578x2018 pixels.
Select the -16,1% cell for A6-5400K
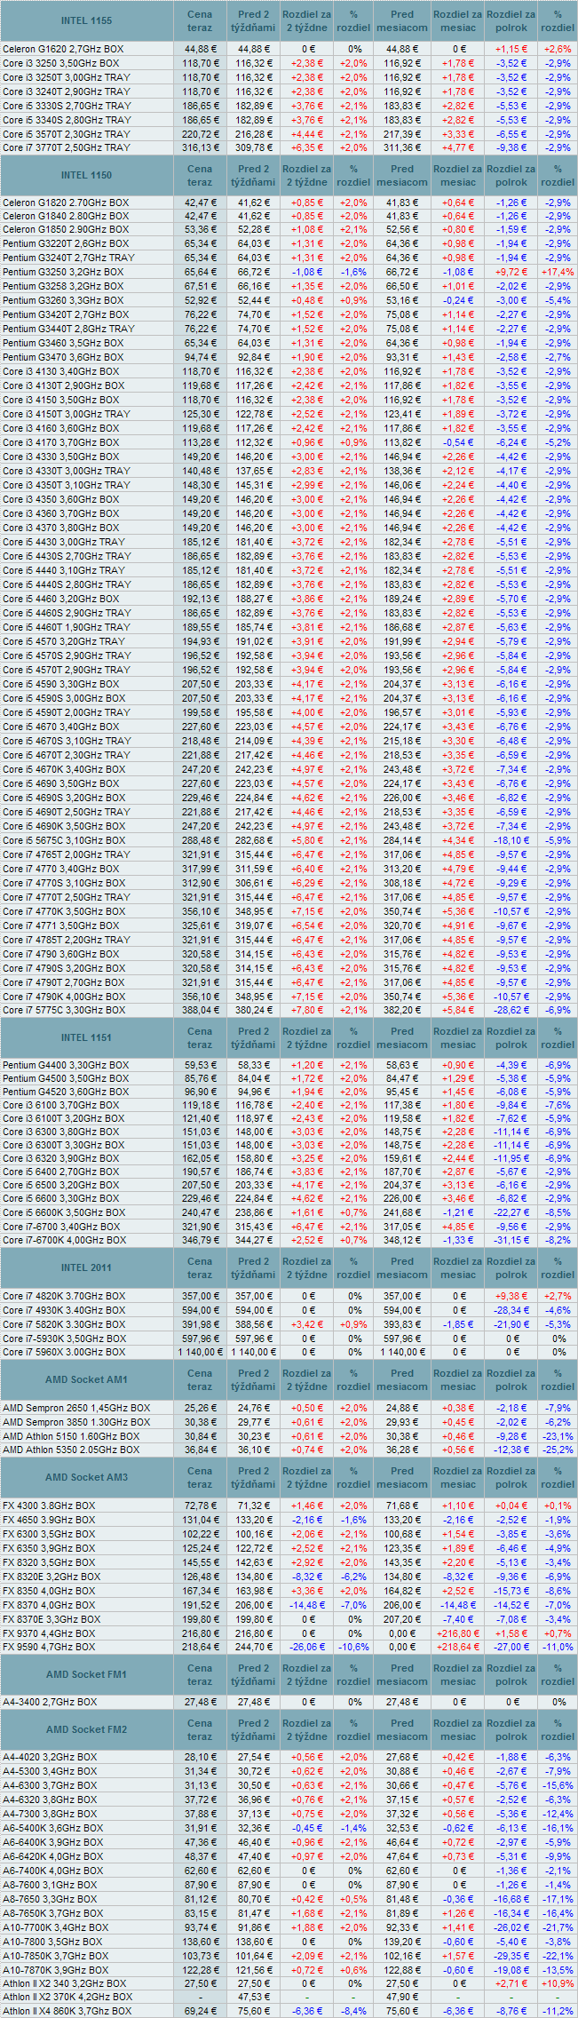click(558, 1828)
